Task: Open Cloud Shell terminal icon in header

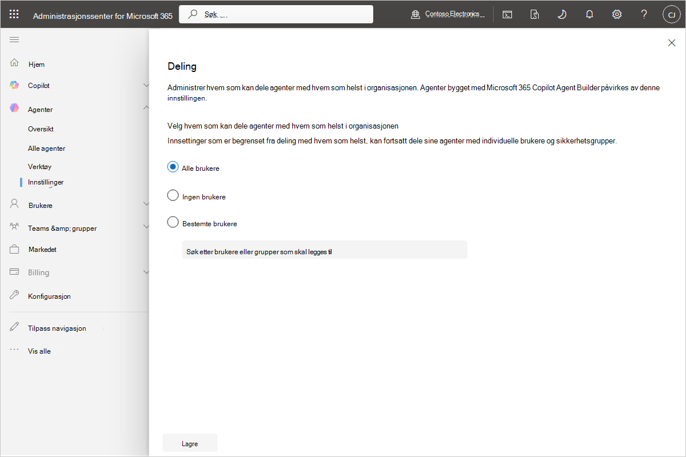Action: tap(507, 15)
